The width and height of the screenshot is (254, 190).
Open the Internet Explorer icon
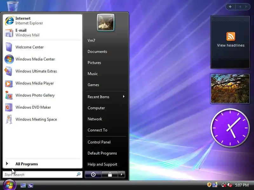pos(9,21)
